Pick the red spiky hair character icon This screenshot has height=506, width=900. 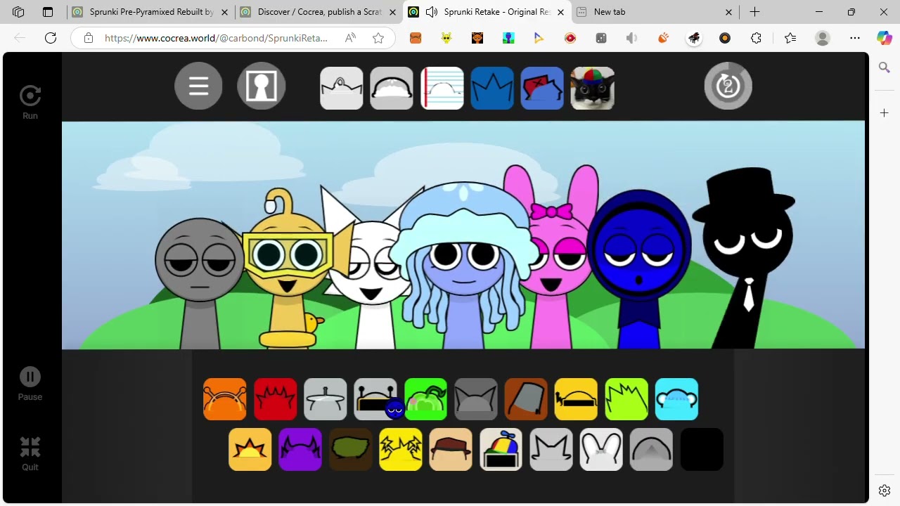pyautogui.click(x=276, y=400)
